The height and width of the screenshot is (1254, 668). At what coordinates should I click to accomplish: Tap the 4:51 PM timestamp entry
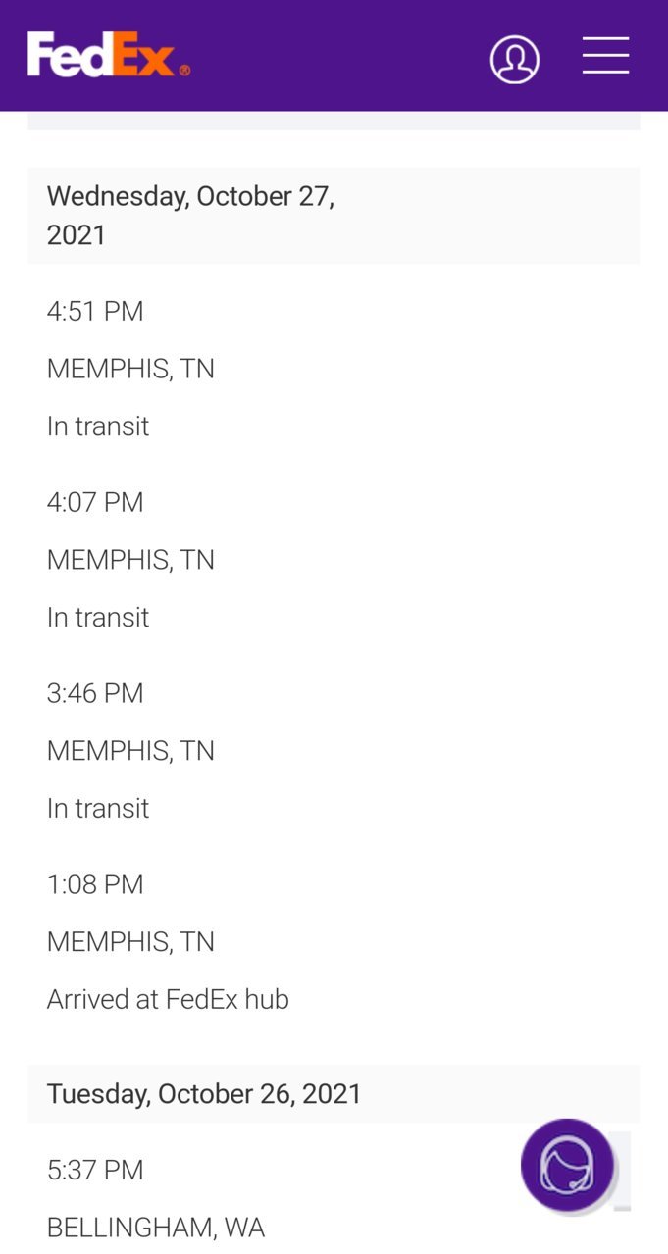(x=95, y=311)
